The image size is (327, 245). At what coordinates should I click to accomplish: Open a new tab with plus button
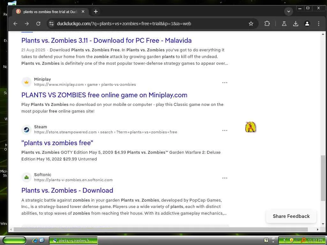(x=96, y=11)
